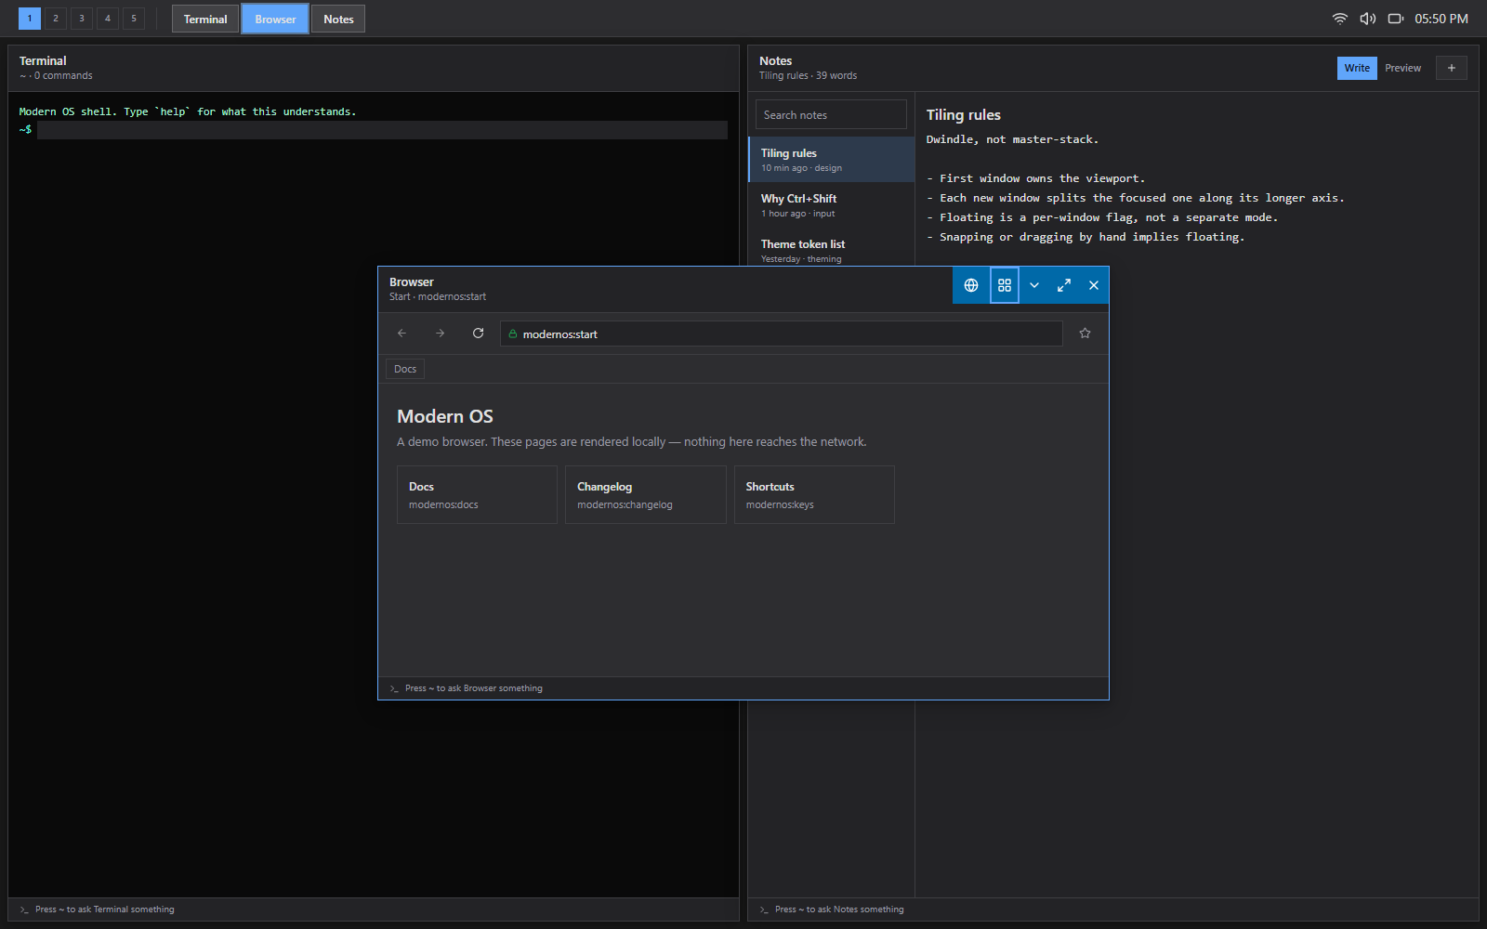The image size is (1487, 929).
Task: Click the line 'Dwindle, not master-stack.'
Action: coord(1012,139)
